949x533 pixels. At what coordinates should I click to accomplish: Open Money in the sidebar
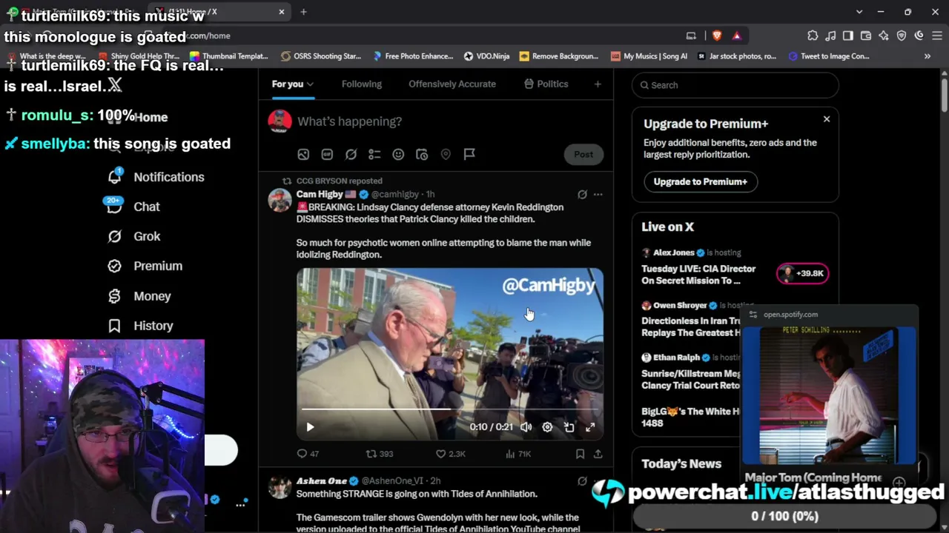coord(139,296)
